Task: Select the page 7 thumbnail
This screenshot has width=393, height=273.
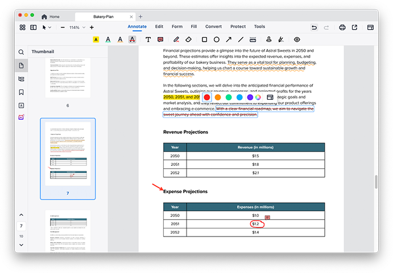Action: pos(68,158)
